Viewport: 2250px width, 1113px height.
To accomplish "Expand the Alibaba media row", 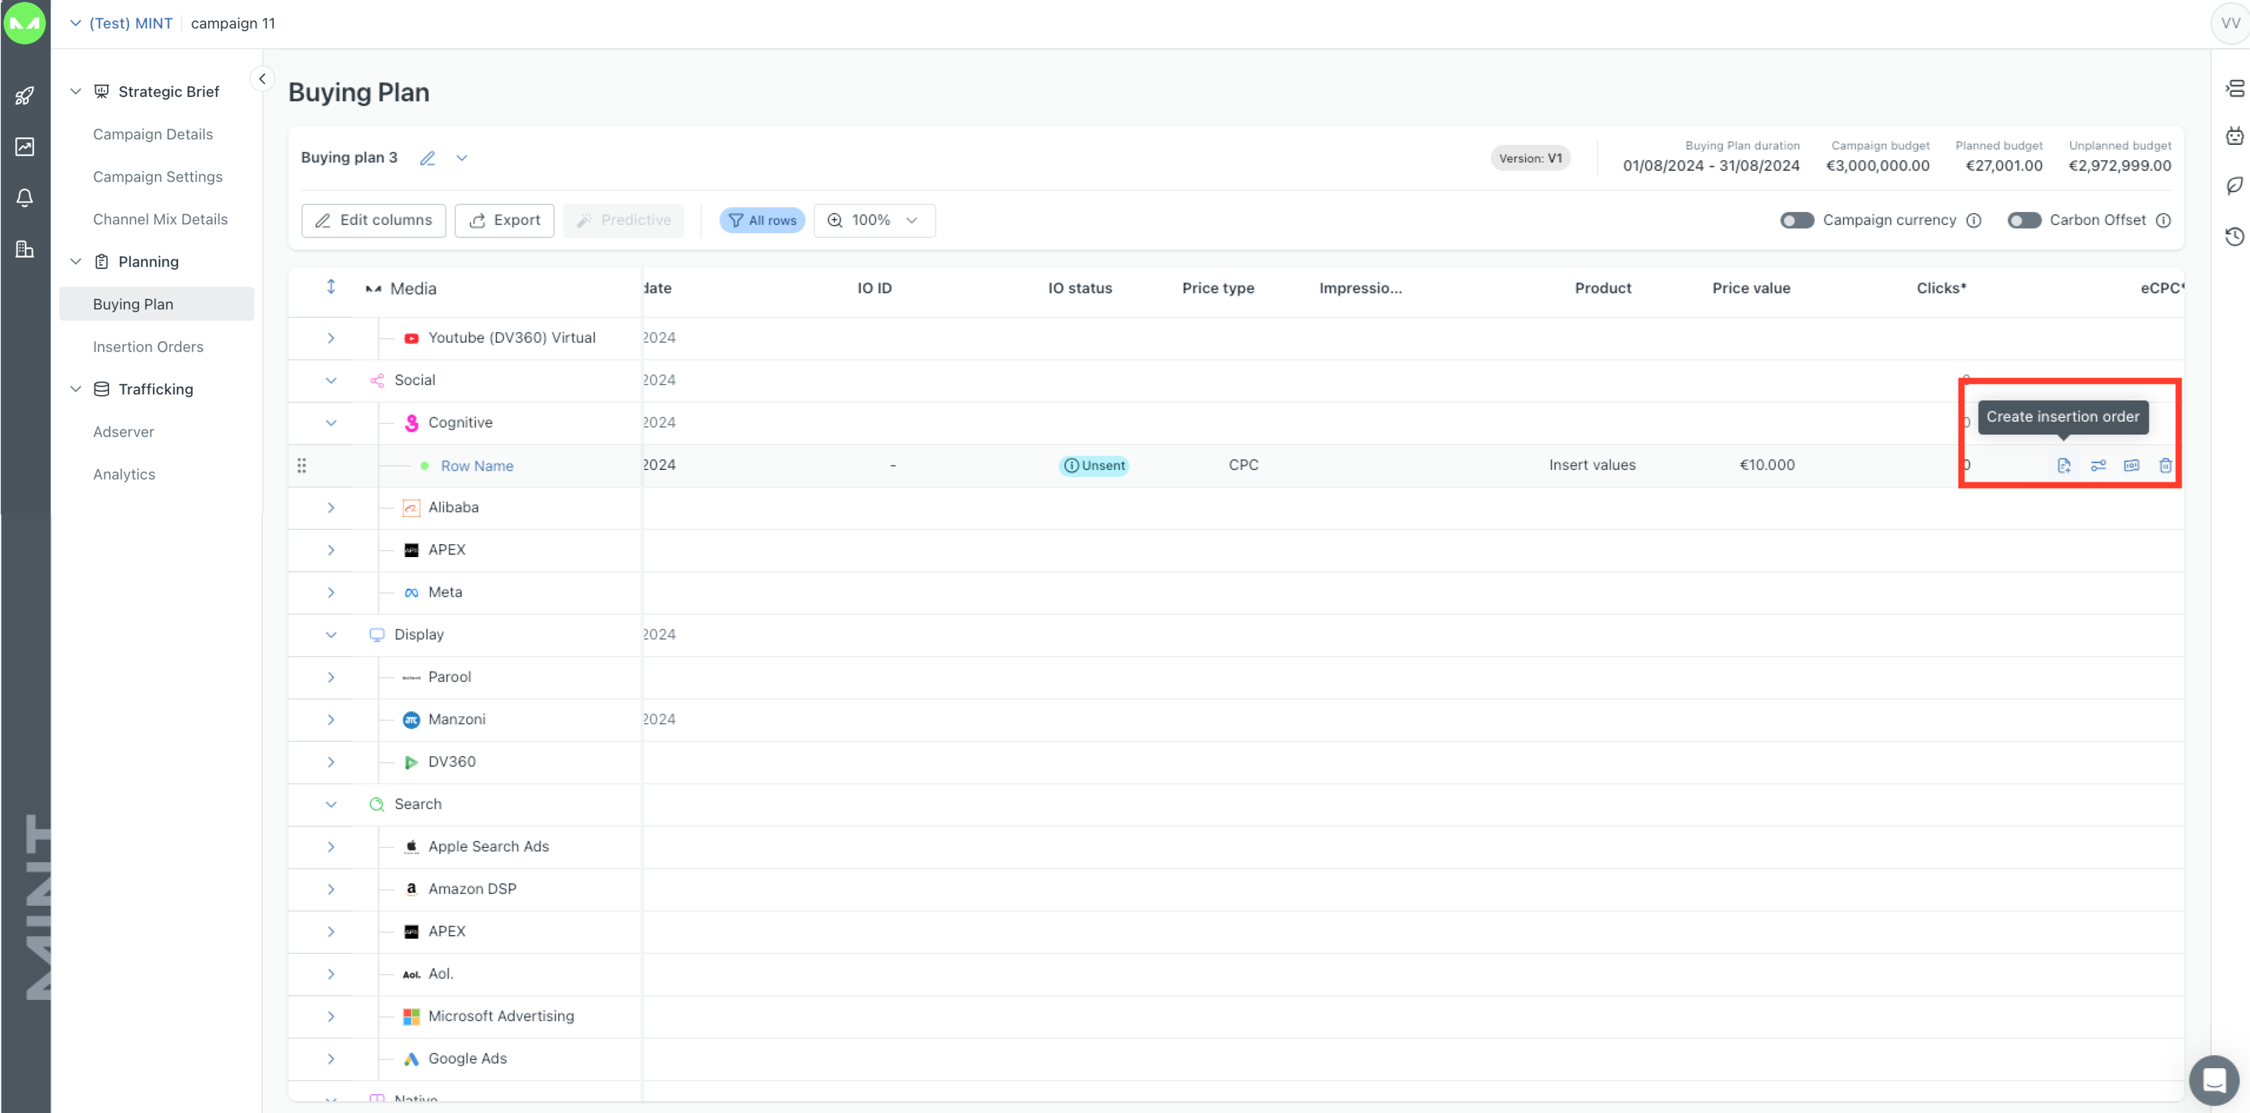I will click(x=331, y=508).
